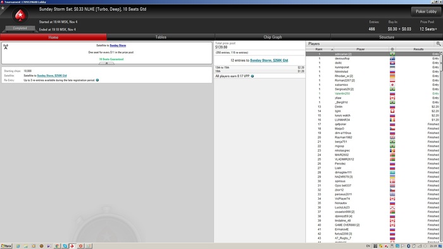Viewport: 443px width, 249px height.
Task: Click the Completed status label
Action: pyautogui.click(x=20, y=28)
